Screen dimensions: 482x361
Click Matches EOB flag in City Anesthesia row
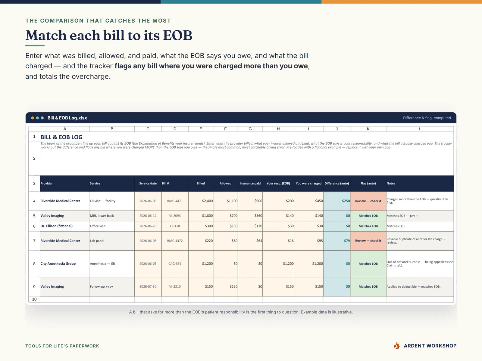click(368, 264)
